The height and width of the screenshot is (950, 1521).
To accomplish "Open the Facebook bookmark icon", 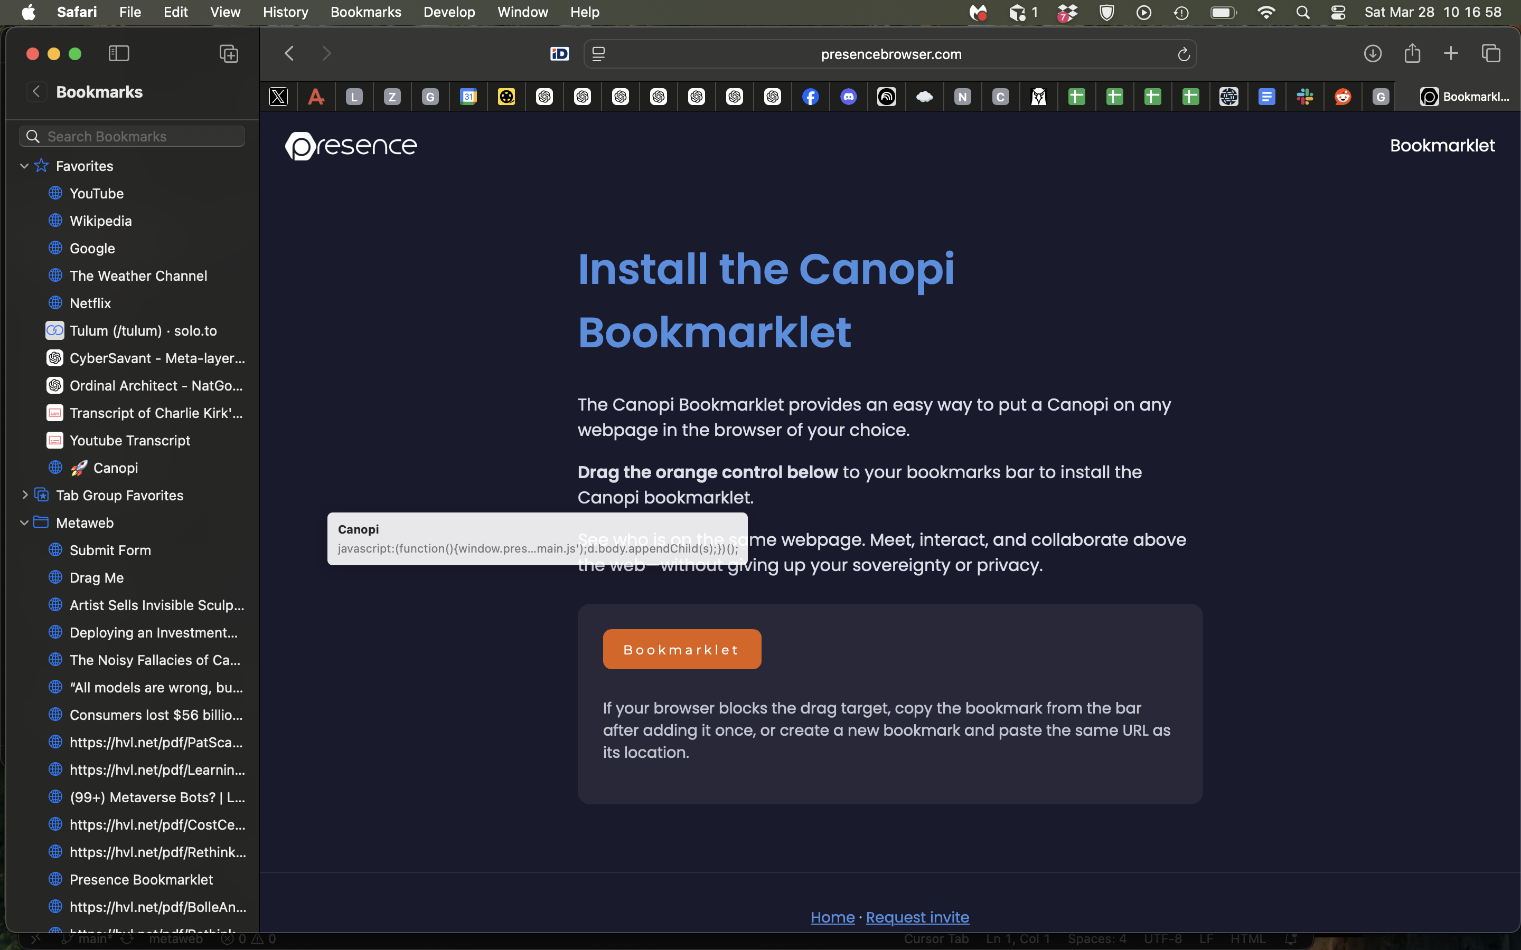I will coord(811,96).
